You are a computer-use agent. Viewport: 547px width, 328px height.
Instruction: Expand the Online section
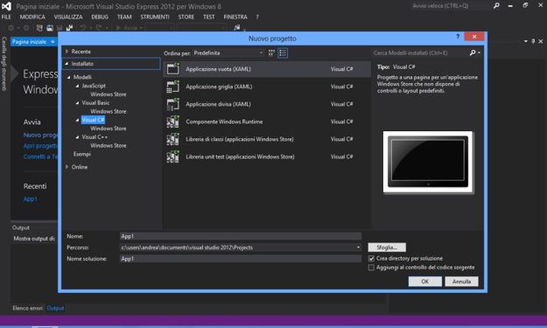point(67,167)
